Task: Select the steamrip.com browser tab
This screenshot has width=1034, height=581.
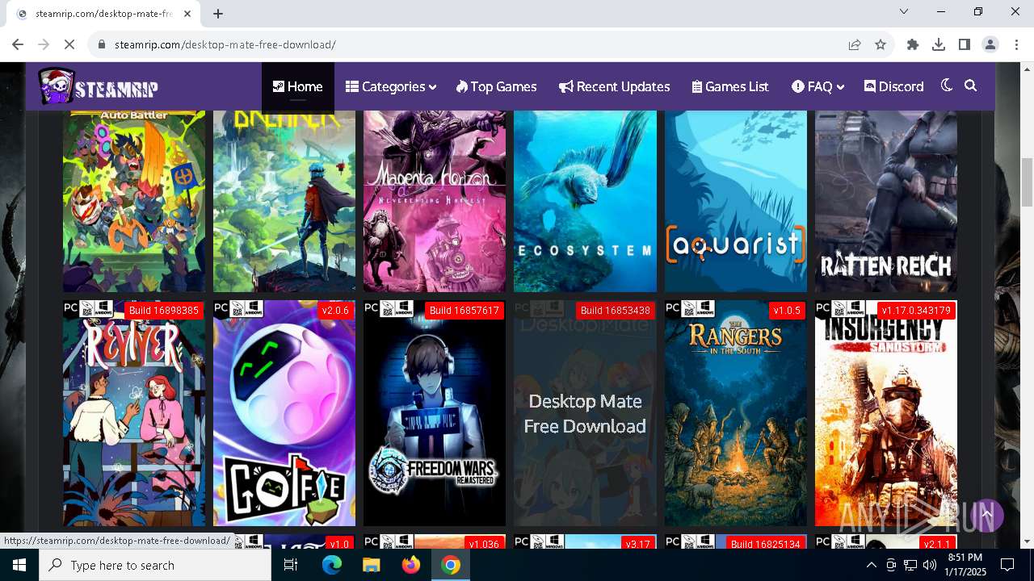Action: point(103,14)
